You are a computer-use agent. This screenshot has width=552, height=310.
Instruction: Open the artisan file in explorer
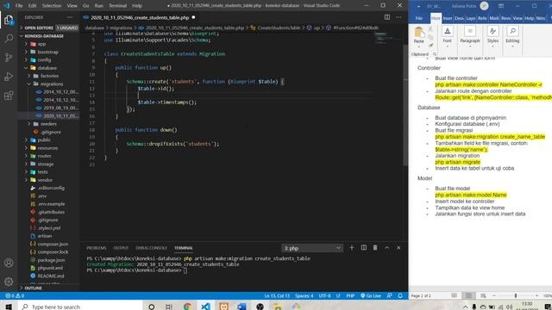(45, 236)
